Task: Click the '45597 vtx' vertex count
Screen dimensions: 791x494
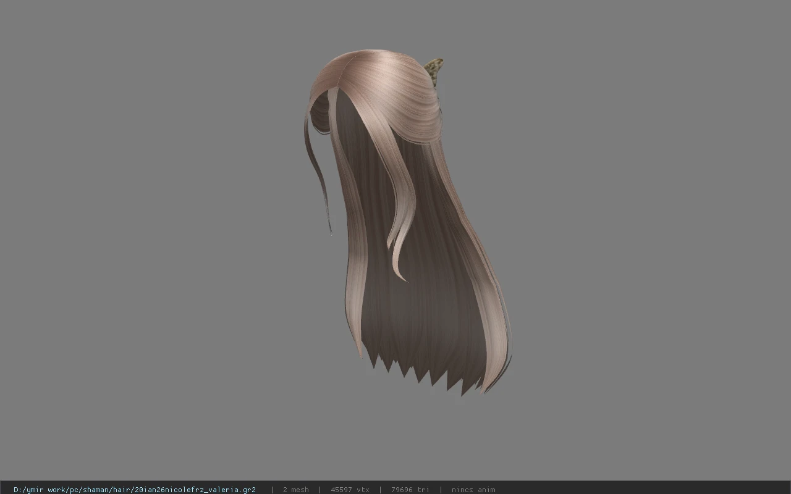Action: 350,490
